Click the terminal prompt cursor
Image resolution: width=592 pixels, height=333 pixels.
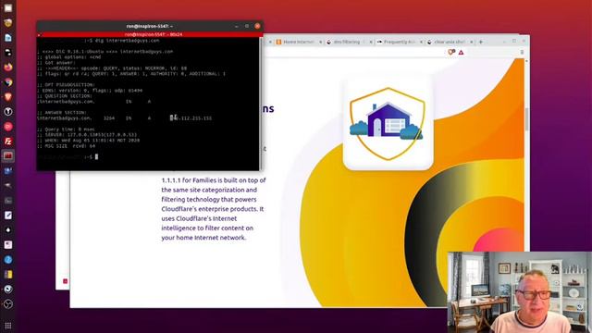click(x=96, y=156)
